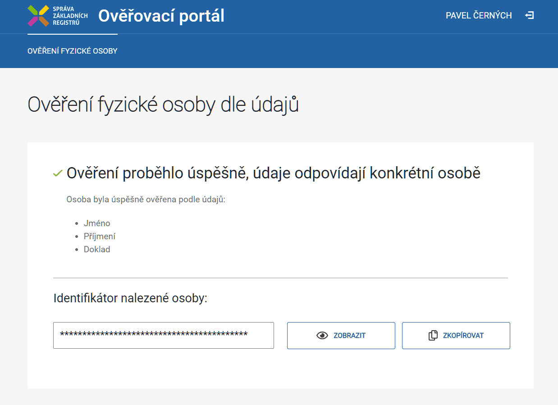Click the Doklad list item
The height and width of the screenshot is (405, 558).
coord(97,250)
